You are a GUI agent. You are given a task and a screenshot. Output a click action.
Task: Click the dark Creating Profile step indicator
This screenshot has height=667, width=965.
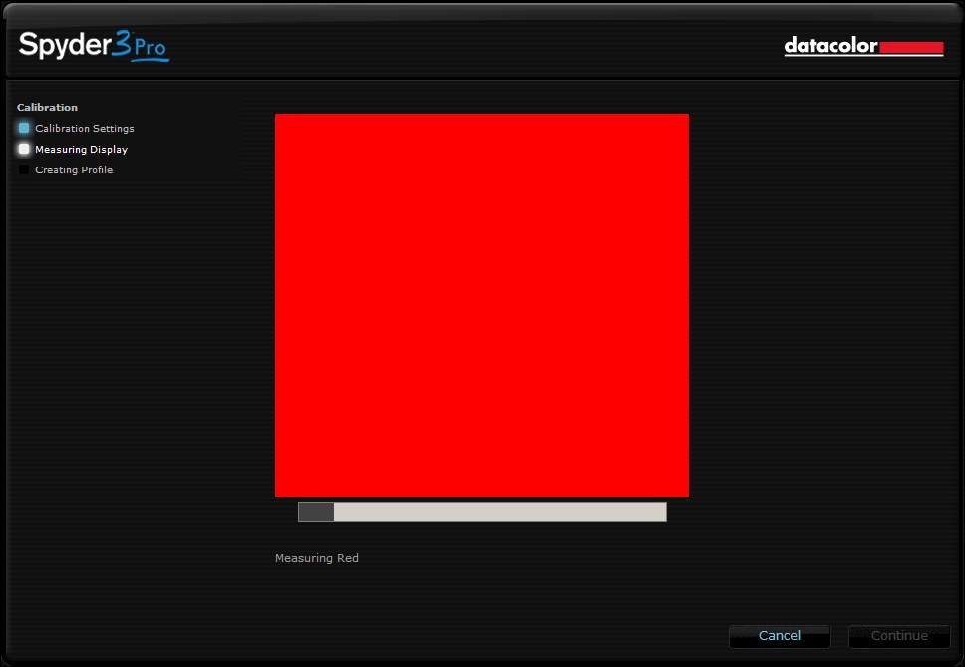pos(24,169)
